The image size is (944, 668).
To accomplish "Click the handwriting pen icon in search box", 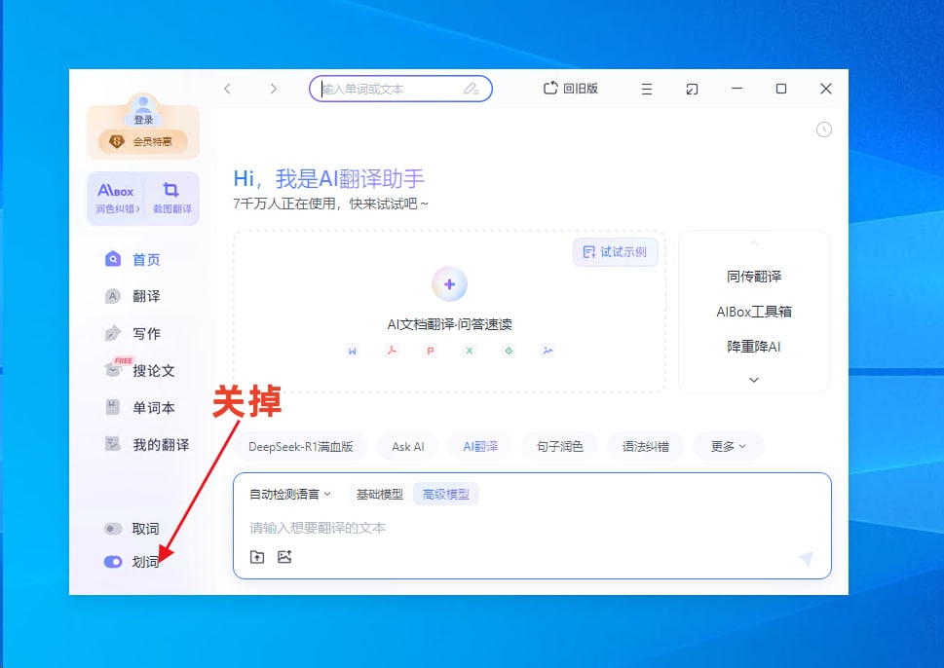I will [472, 89].
